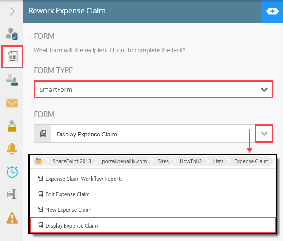
Task: Click the folder root breadcrumb icon
Action: tap(38, 161)
